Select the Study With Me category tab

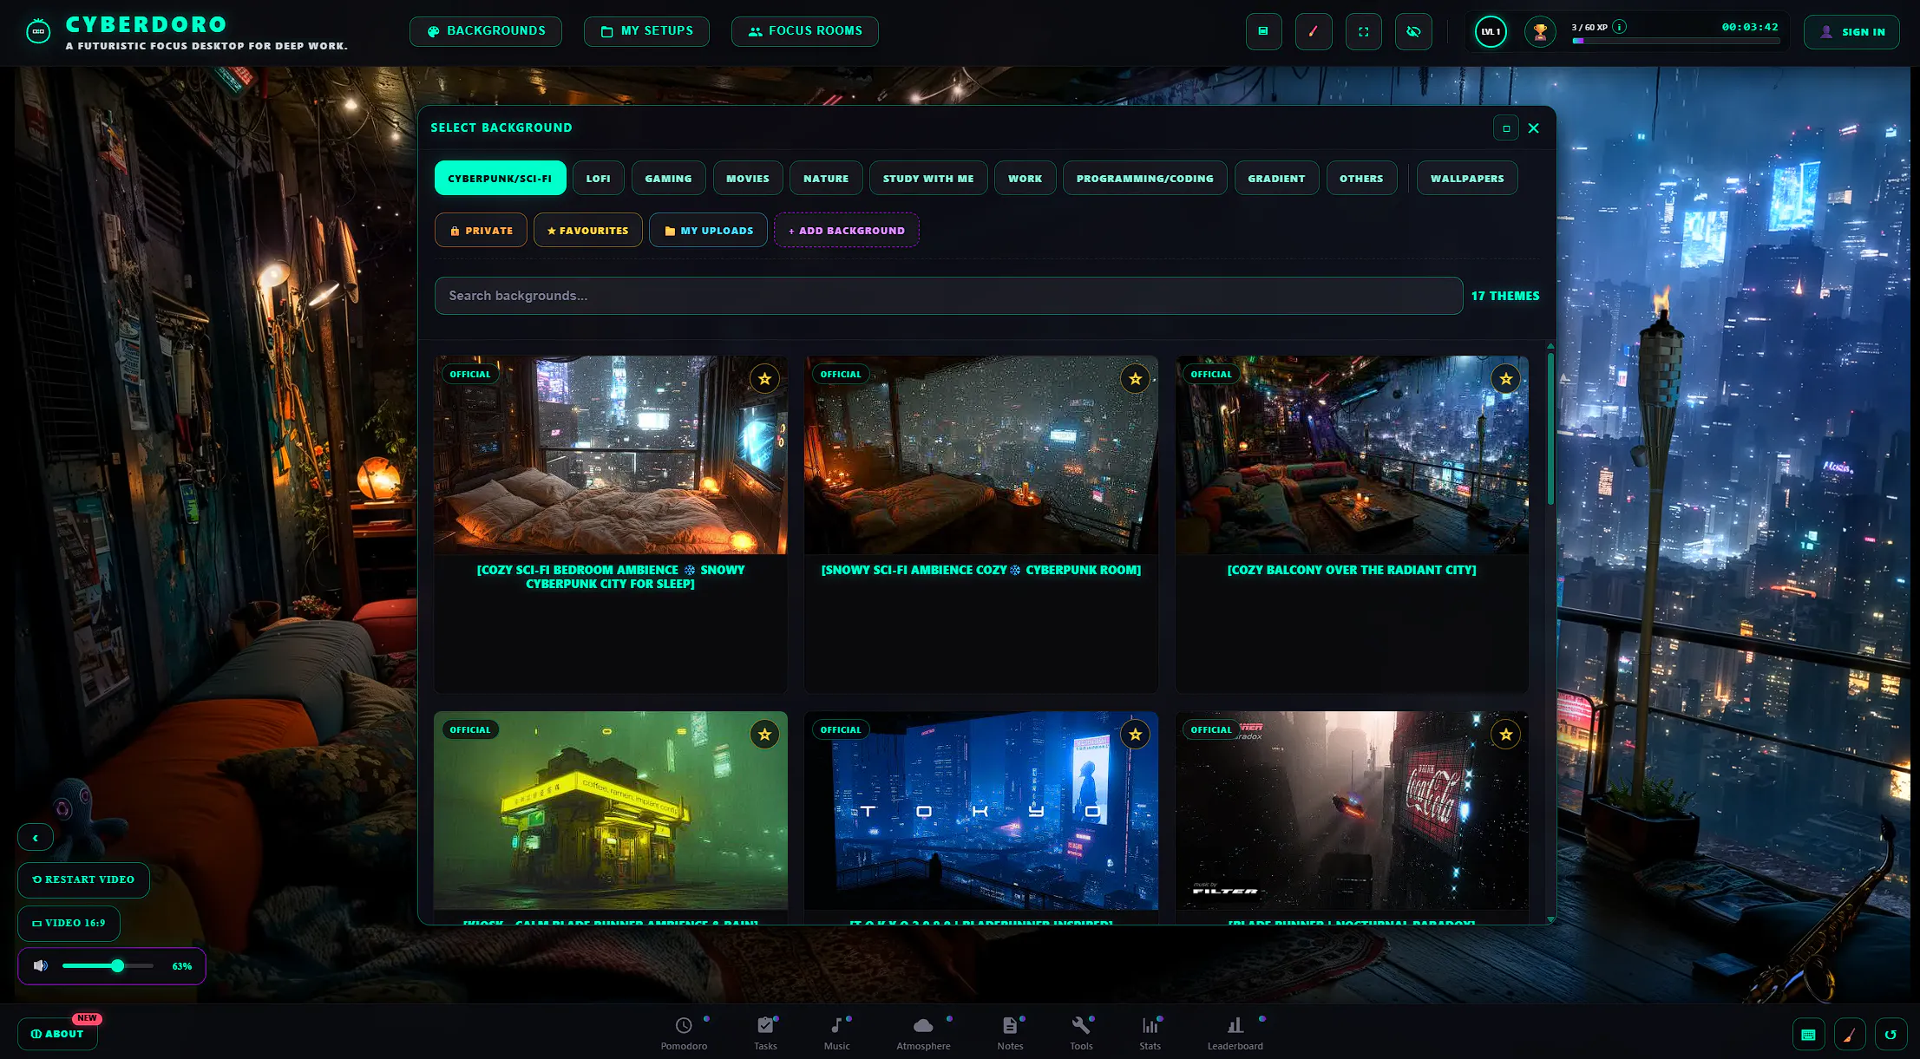point(928,178)
